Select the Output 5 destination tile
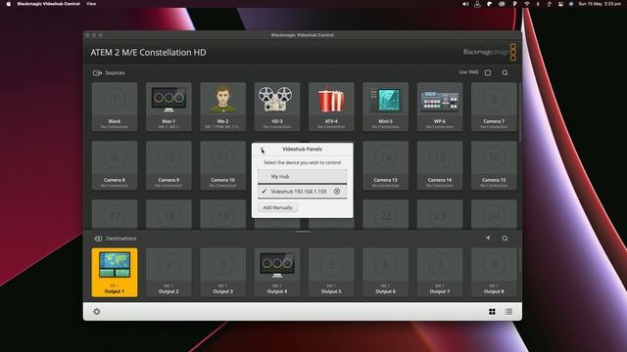The height and width of the screenshot is (352, 627). (x=331, y=273)
